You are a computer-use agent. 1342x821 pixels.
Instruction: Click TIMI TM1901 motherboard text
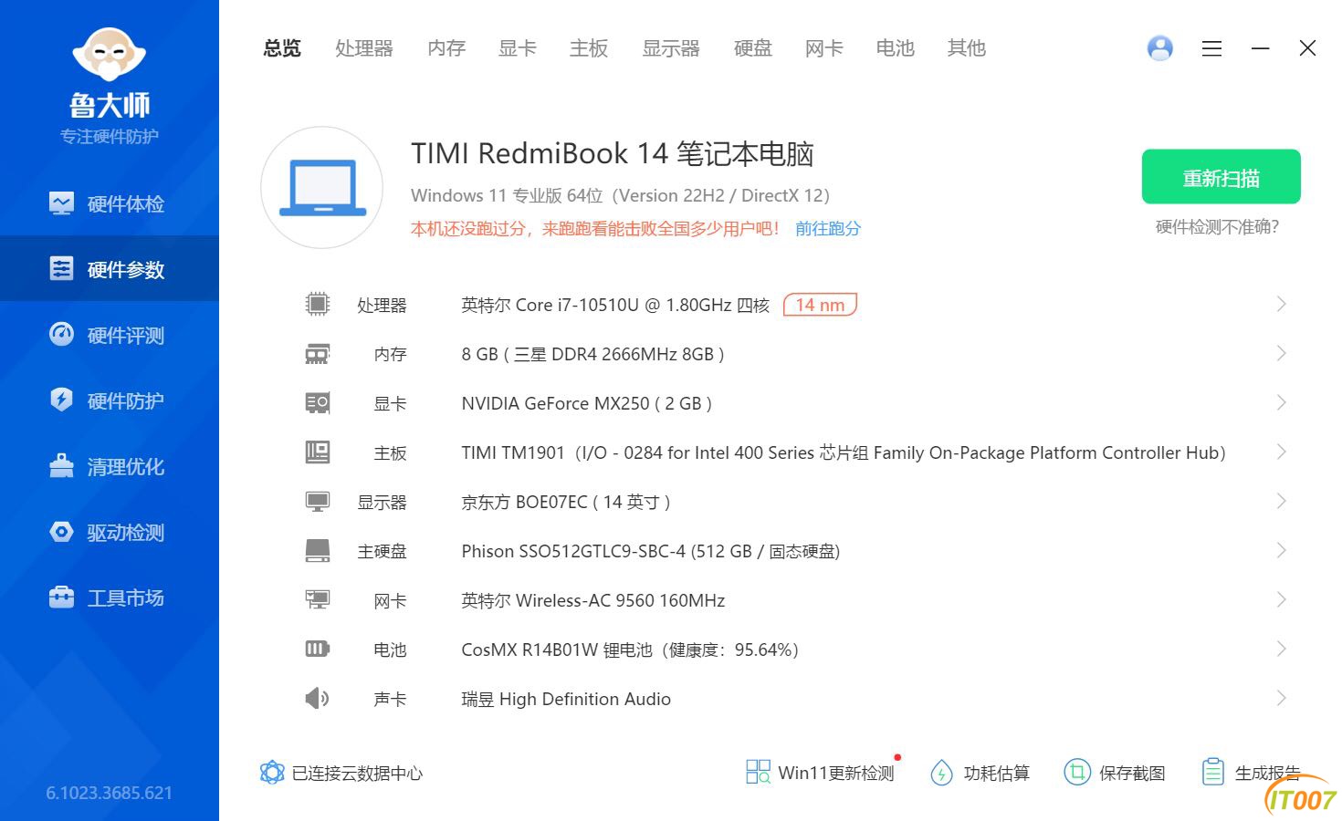pos(844,452)
